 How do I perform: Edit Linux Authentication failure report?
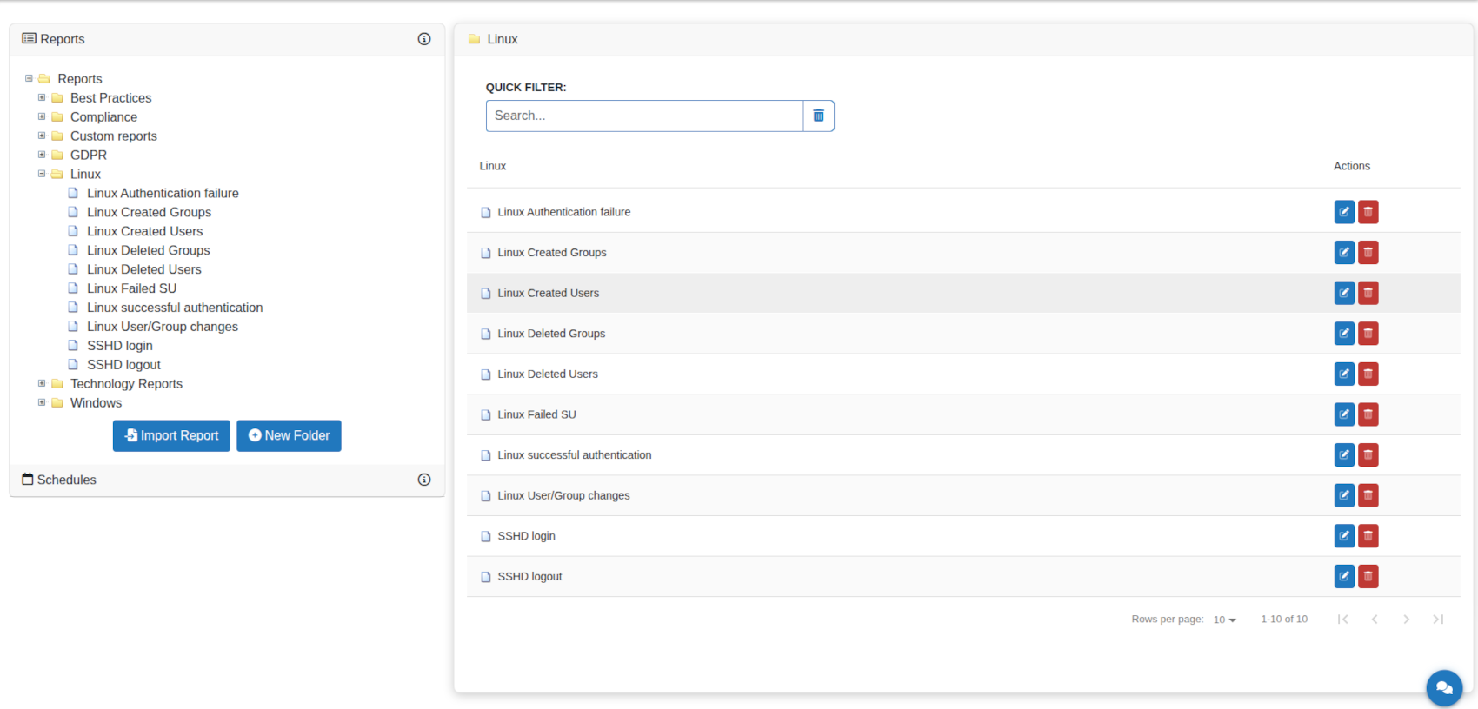[x=1344, y=212]
